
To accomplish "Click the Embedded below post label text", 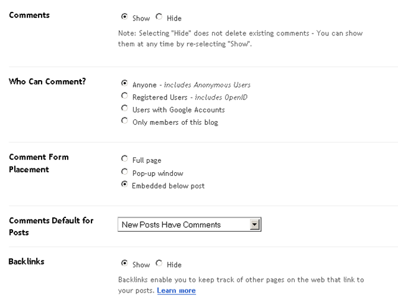I will coord(168,186).
